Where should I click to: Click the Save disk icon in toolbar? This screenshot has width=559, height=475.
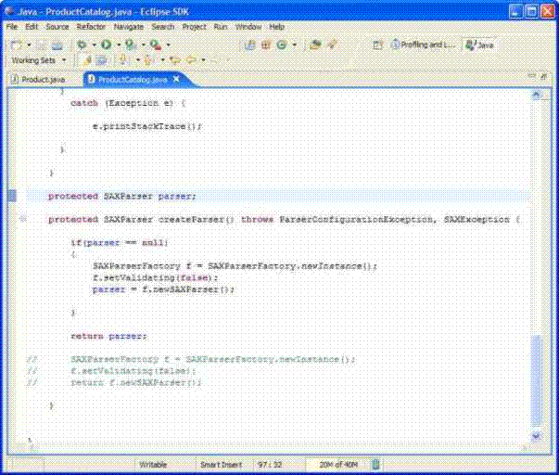43,44
